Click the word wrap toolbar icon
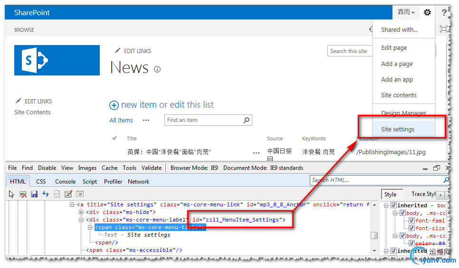This screenshot has height=268, width=459. (80, 194)
